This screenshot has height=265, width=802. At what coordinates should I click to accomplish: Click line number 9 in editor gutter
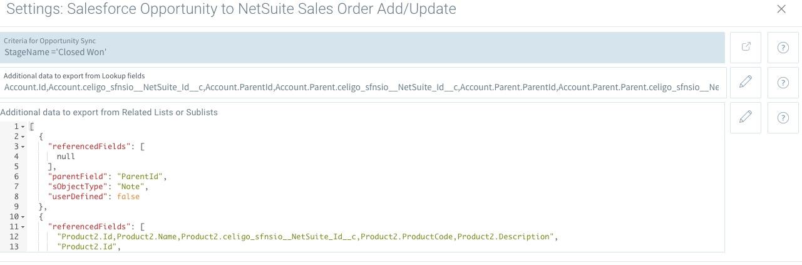(16, 207)
